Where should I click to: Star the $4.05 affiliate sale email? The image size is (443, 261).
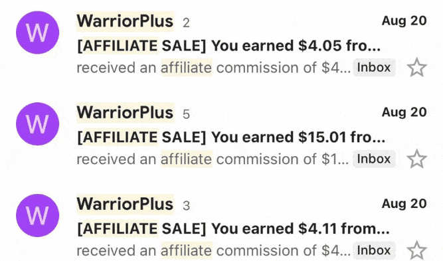[416, 68]
